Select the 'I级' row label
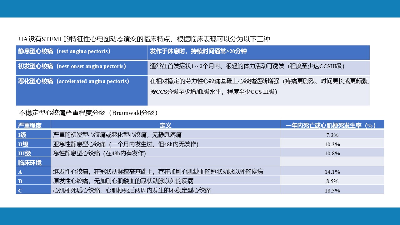This screenshot has width=400, height=225. (33, 134)
